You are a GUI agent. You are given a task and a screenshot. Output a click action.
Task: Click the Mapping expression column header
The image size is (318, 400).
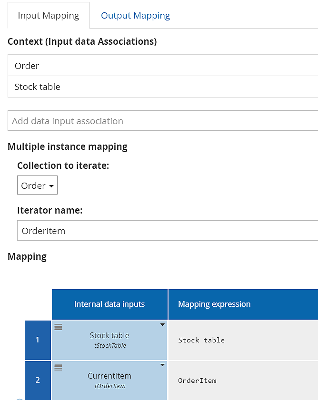[214, 304]
